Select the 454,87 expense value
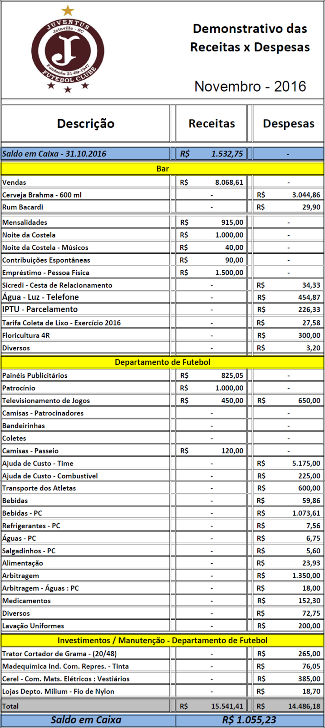Screen dimensions: 325x728 (288, 297)
